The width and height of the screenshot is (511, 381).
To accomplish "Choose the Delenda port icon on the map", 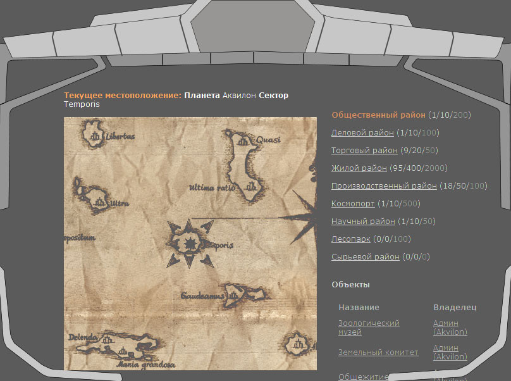I will click(x=108, y=340).
